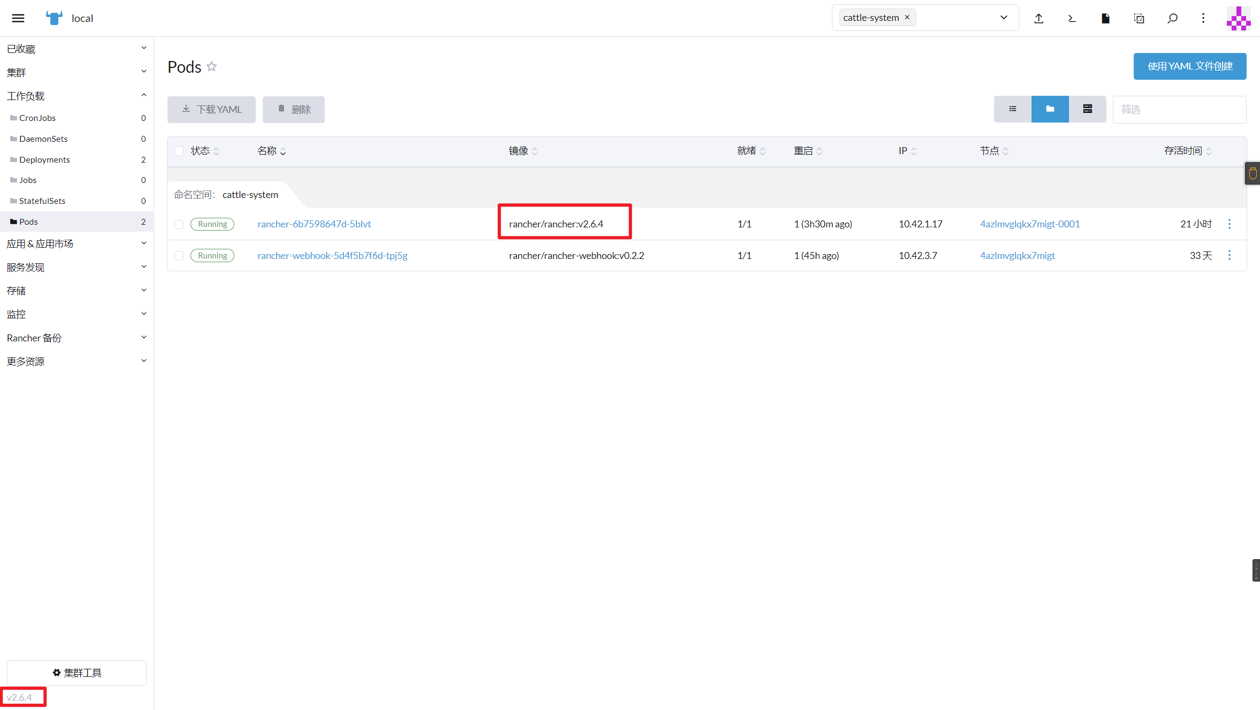Click the 使用 YAML 文件创建 button

1190,66
